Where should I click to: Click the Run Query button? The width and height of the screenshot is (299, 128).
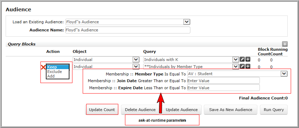pos(274,110)
